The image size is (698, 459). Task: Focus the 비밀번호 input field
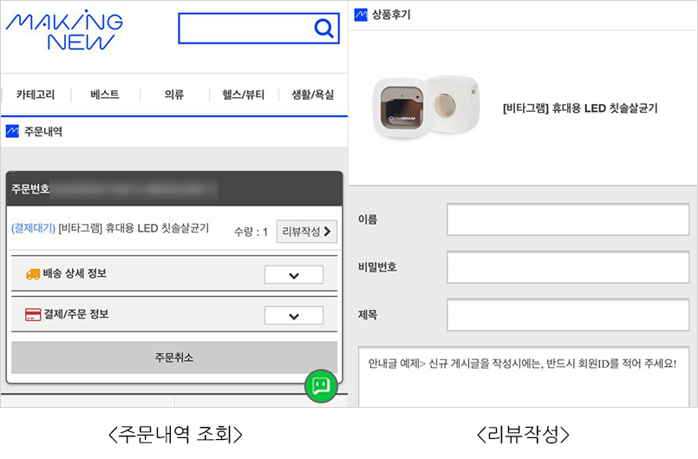point(568,267)
